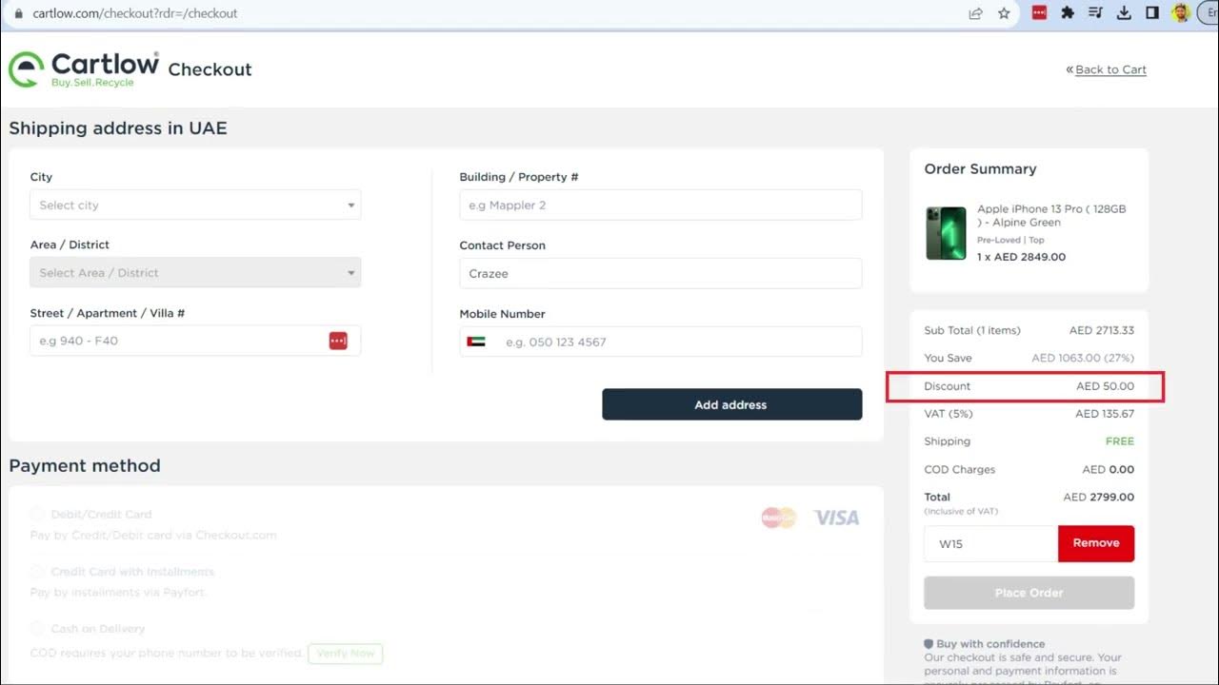Click the share page icon in address bar
Screen dimensions: 1219x685
pyautogui.click(x=976, y=13)
